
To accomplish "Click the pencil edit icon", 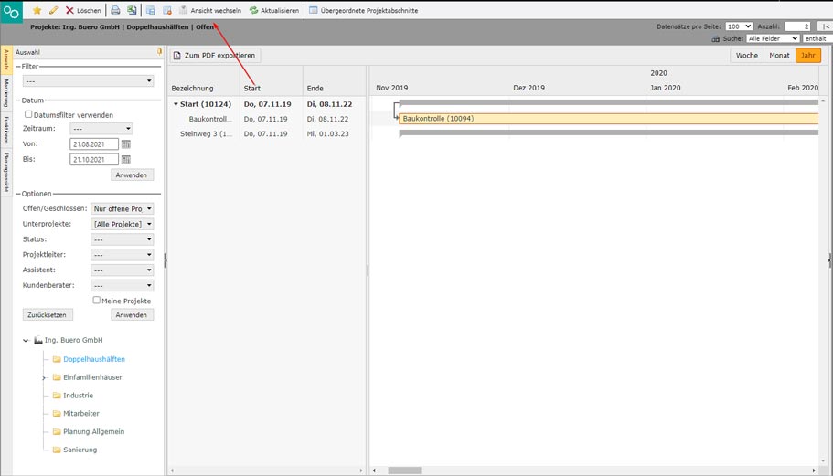I will pyautogui.click(x=54, y=10).
